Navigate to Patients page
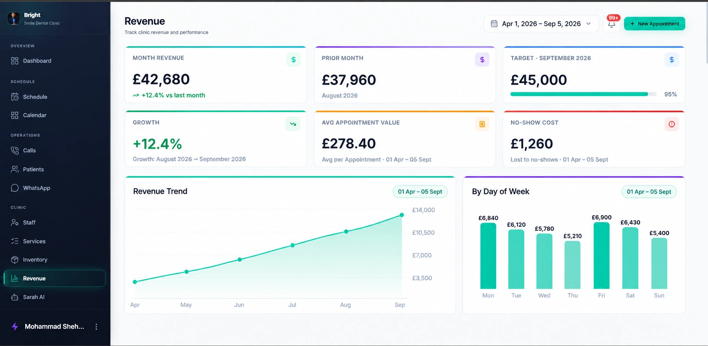The height and width of the screenshot is (346, 708). pyautogui.click(x=54, y=169)
